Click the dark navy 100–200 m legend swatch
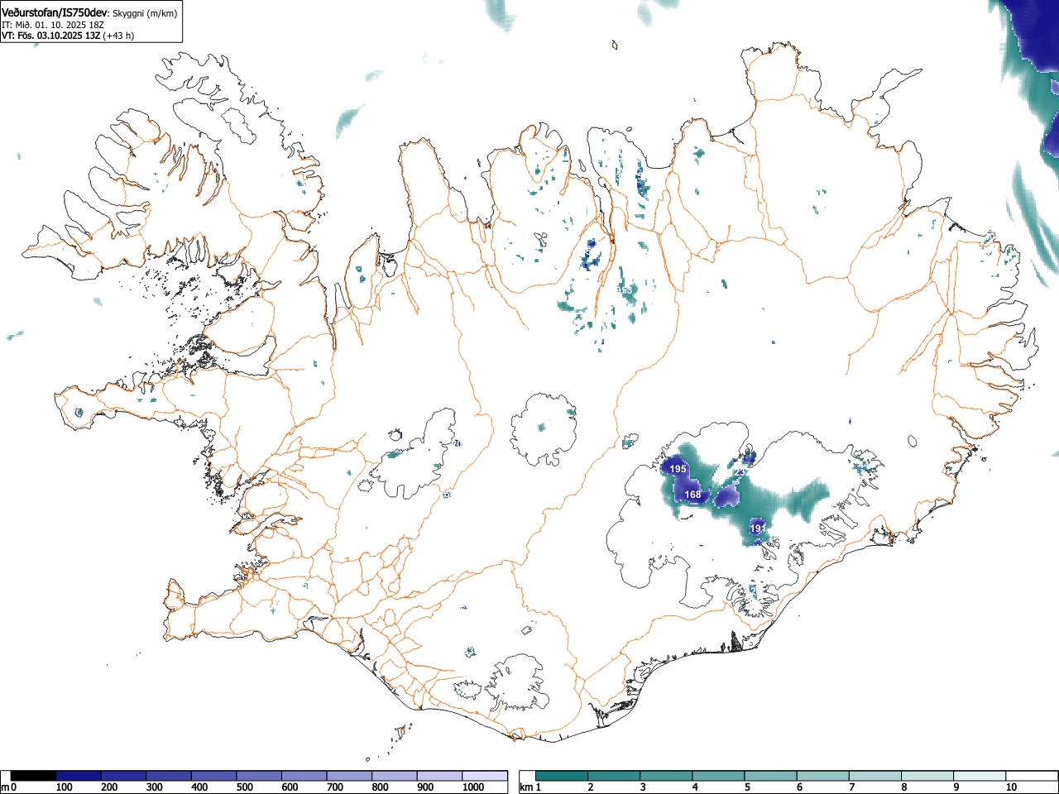 [x=79, y=776]
